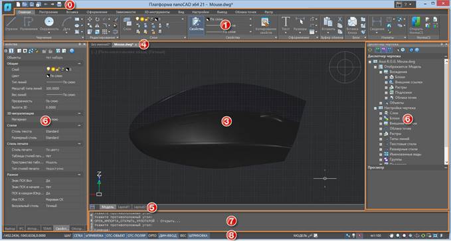This screenshot has width=451, height=241.
Task: Click the Cut (scissors) icon
Action: click(340, 19)
